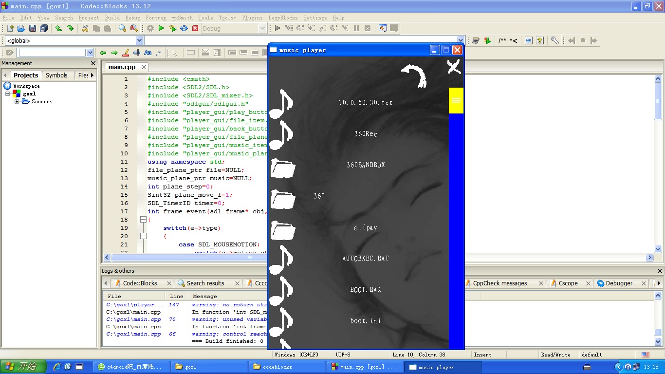Screen dimensions: 665x374
Task: Toggle regex search option button
Action: (x=159, y=53)
